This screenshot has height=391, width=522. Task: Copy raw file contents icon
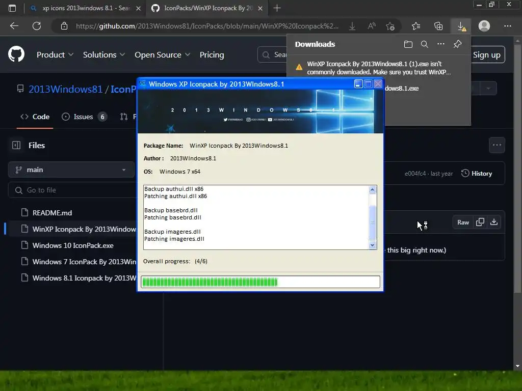click(x=480, y=222)
